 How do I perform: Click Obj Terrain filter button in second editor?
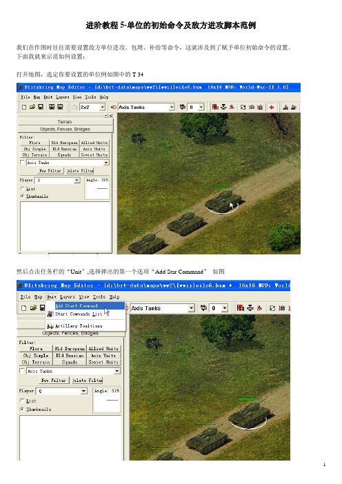coord(36,362)
